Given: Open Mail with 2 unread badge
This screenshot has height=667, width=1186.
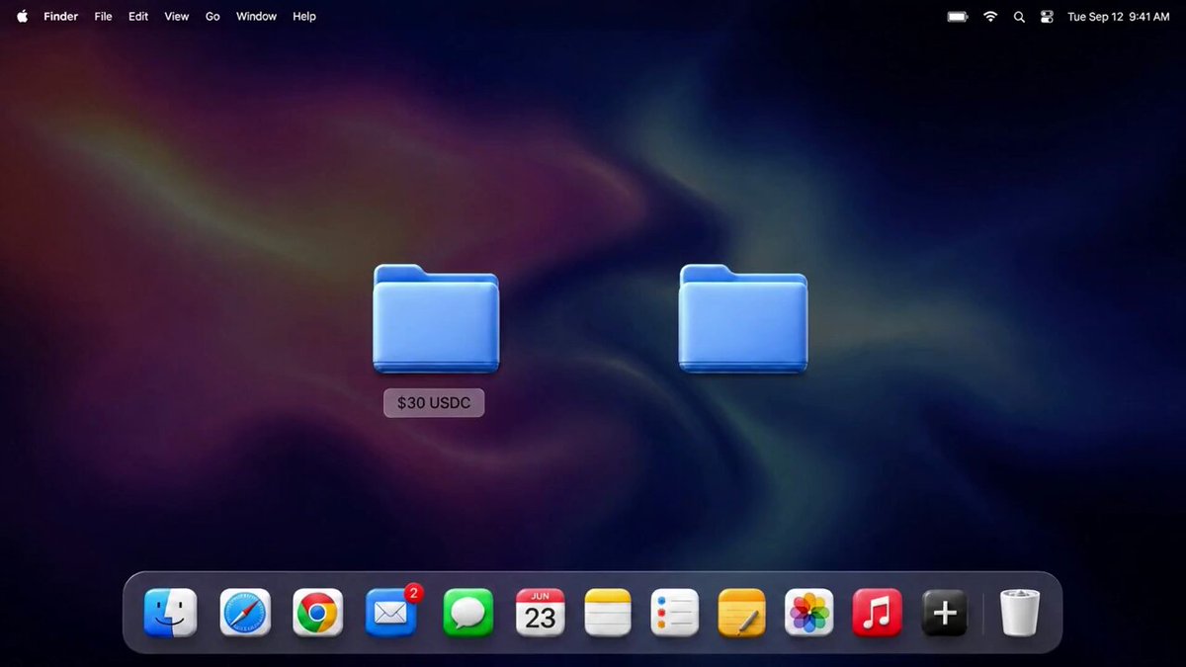Looking at the screenshot, I should point(391,613).
